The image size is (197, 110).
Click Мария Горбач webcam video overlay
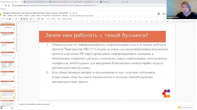click(x=182, y=9)
